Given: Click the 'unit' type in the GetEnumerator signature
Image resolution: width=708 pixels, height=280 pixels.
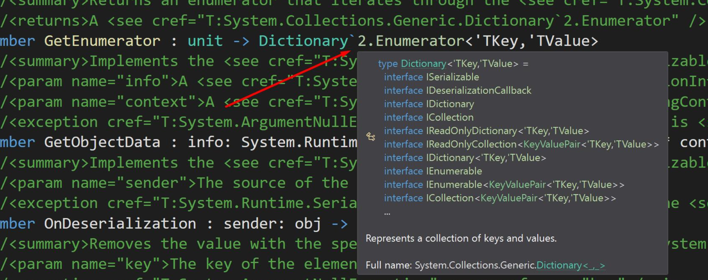Looking at the screenshot, I should (x=205, y=41).
